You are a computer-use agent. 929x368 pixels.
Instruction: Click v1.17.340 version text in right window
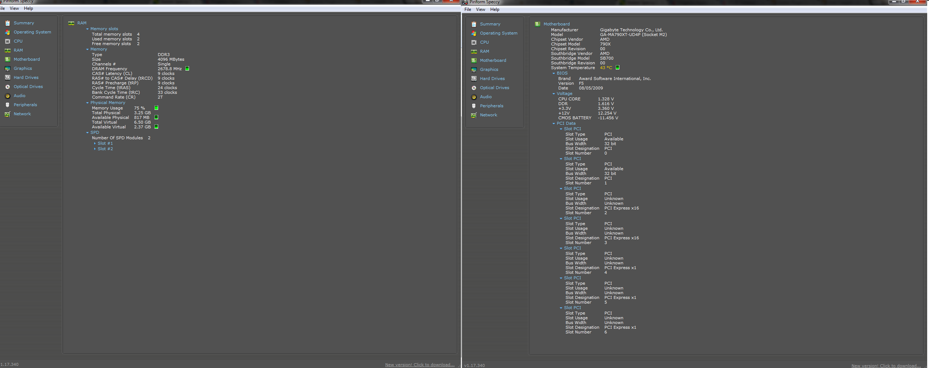(475, 365)
